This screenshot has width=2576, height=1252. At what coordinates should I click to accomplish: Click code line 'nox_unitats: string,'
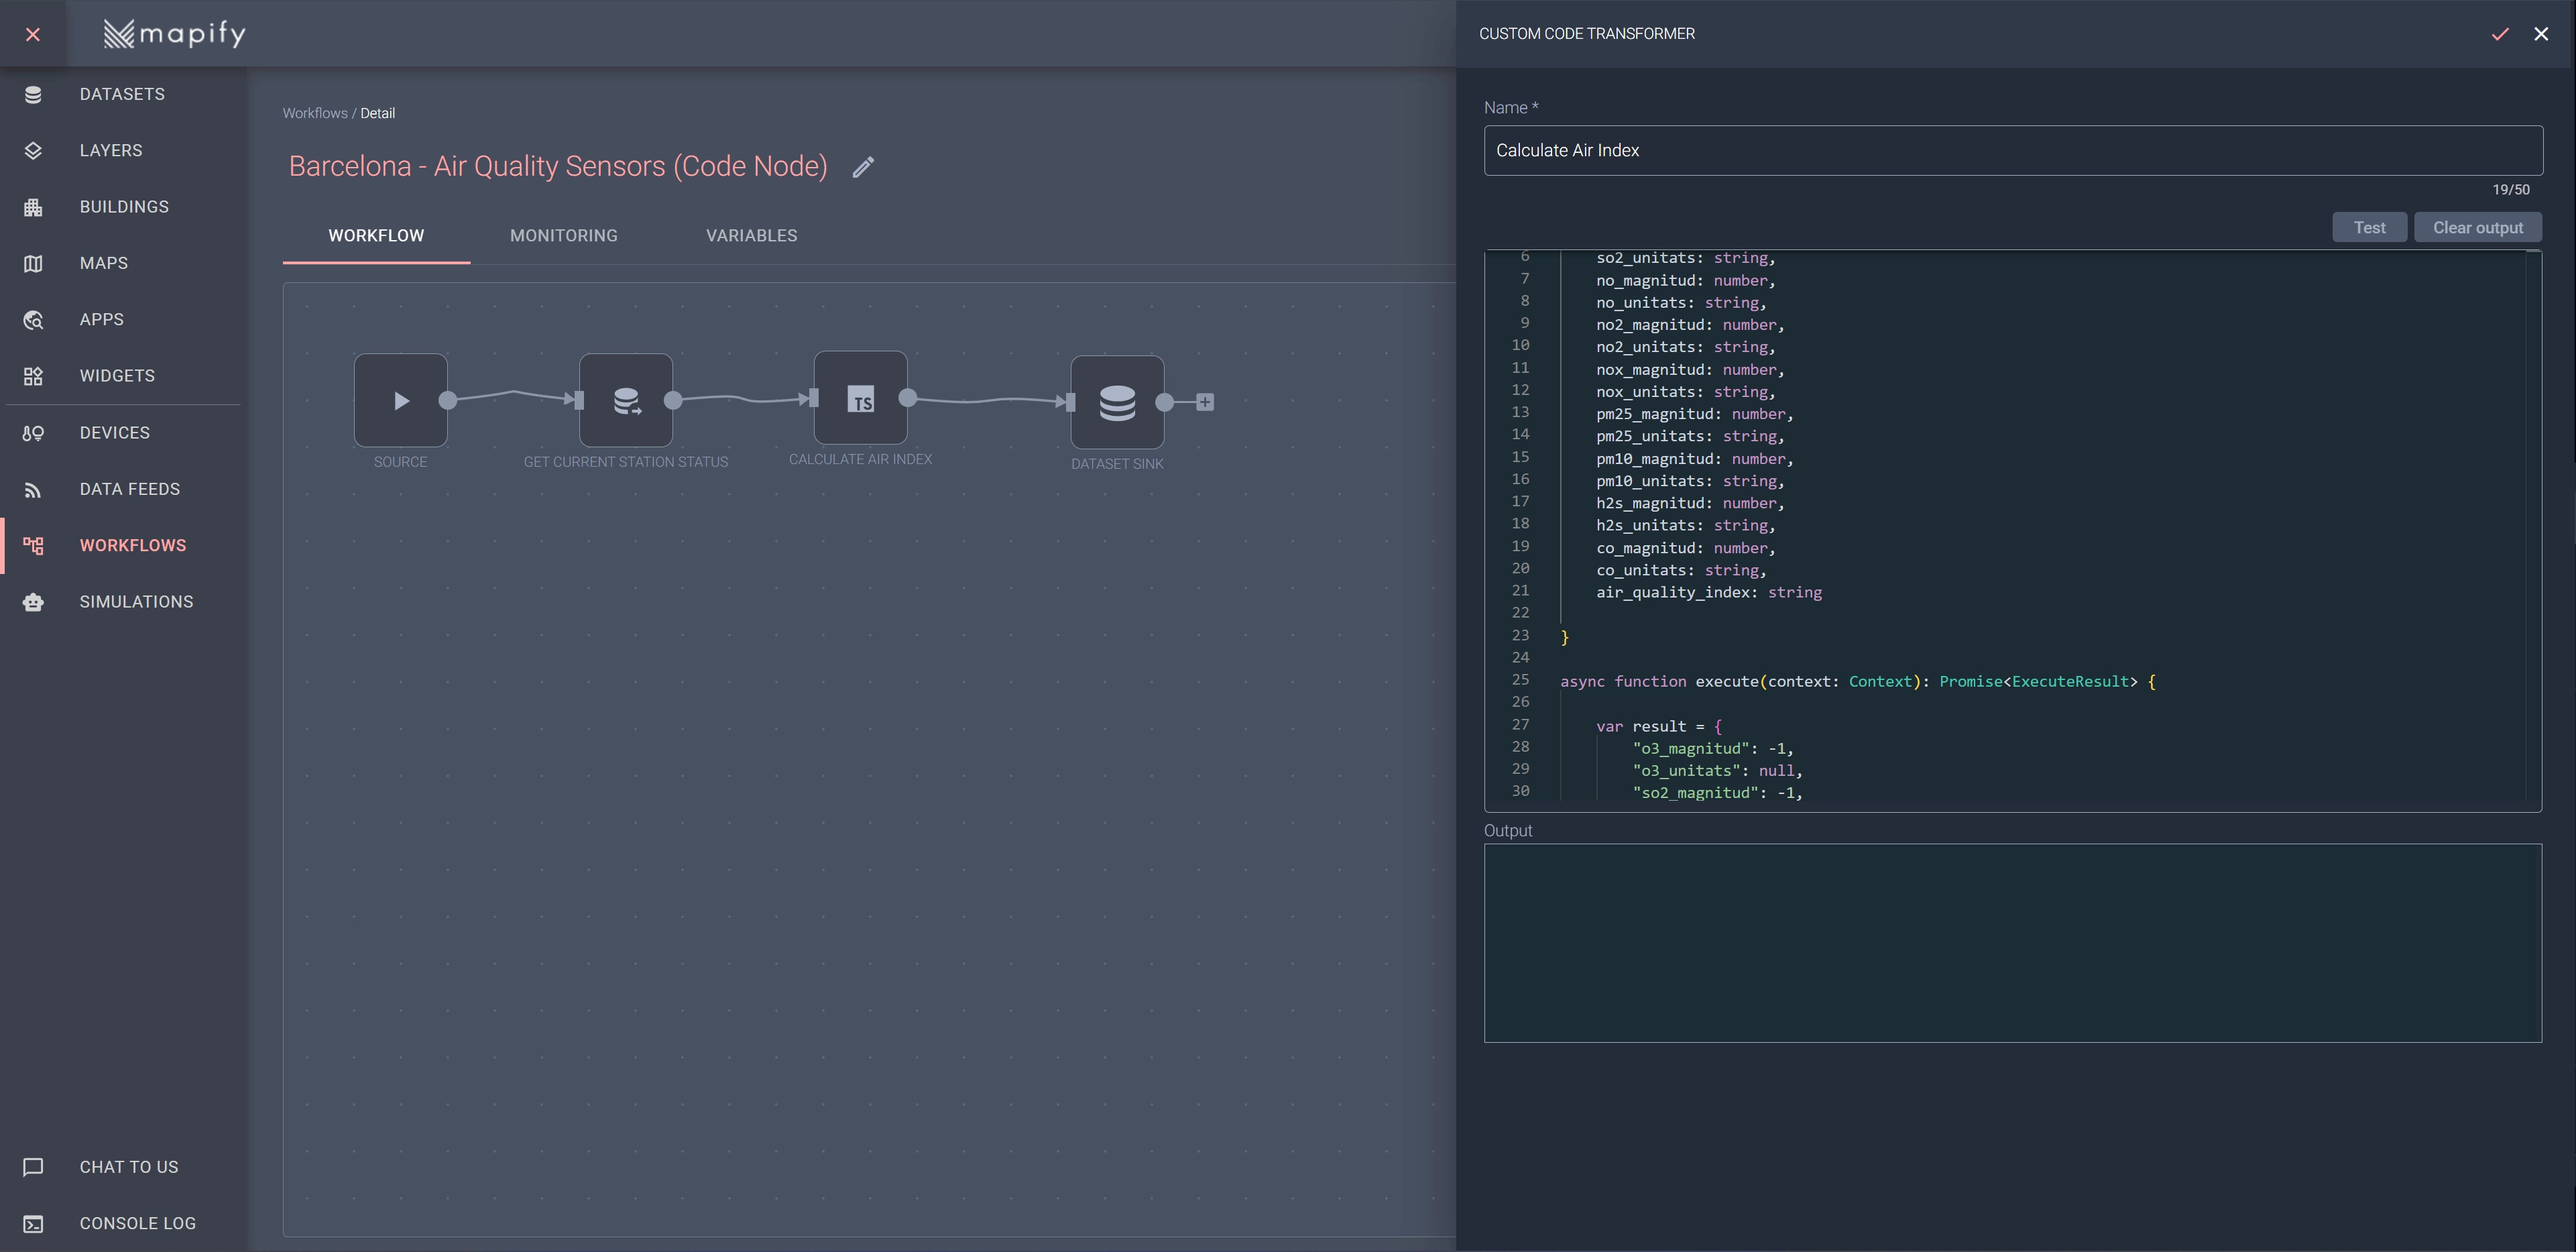1686,392
